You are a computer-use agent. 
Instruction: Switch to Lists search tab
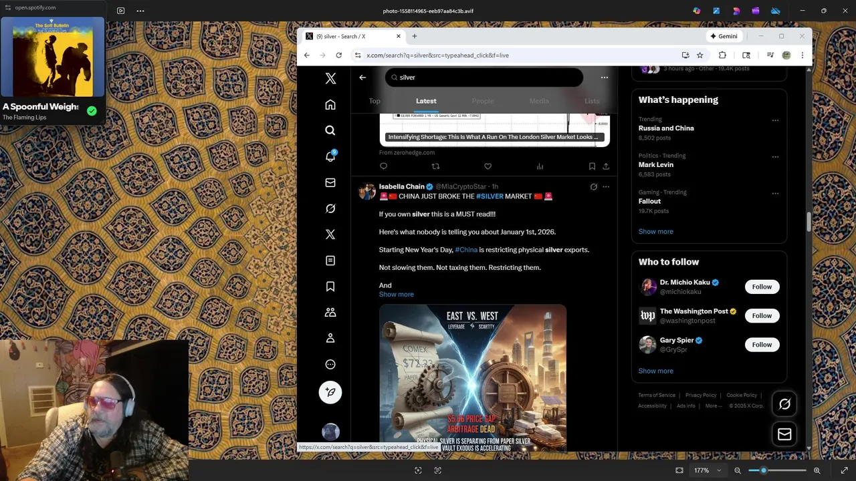592,102
